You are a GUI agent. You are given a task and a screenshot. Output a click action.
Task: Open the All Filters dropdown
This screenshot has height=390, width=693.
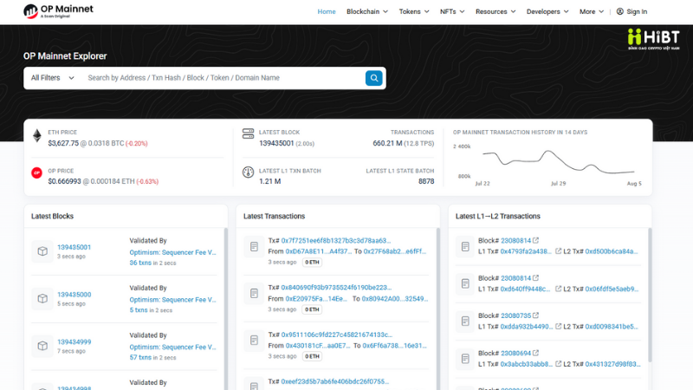pos(52,78)
